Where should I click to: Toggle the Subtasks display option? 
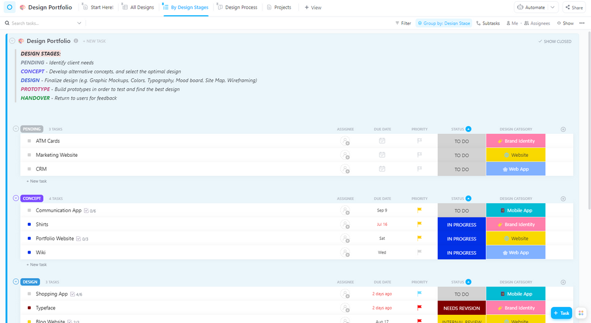(487, 24)
